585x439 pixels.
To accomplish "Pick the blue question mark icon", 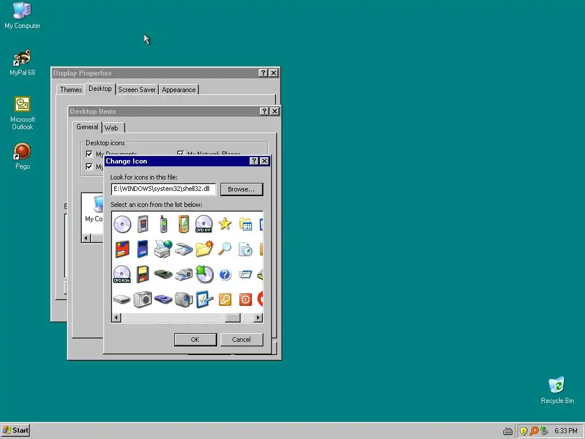I will click(x=225, y=275).
